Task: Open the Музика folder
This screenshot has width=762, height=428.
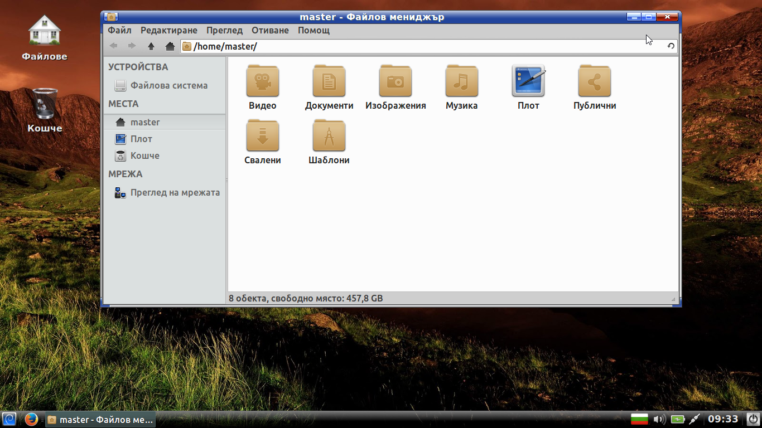Action: pyautogui.click(x=462, y=87)
